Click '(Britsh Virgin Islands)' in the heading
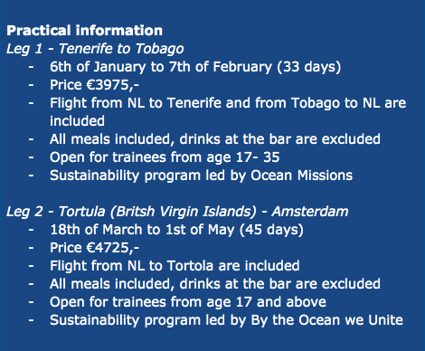 [x=184, y=212]
